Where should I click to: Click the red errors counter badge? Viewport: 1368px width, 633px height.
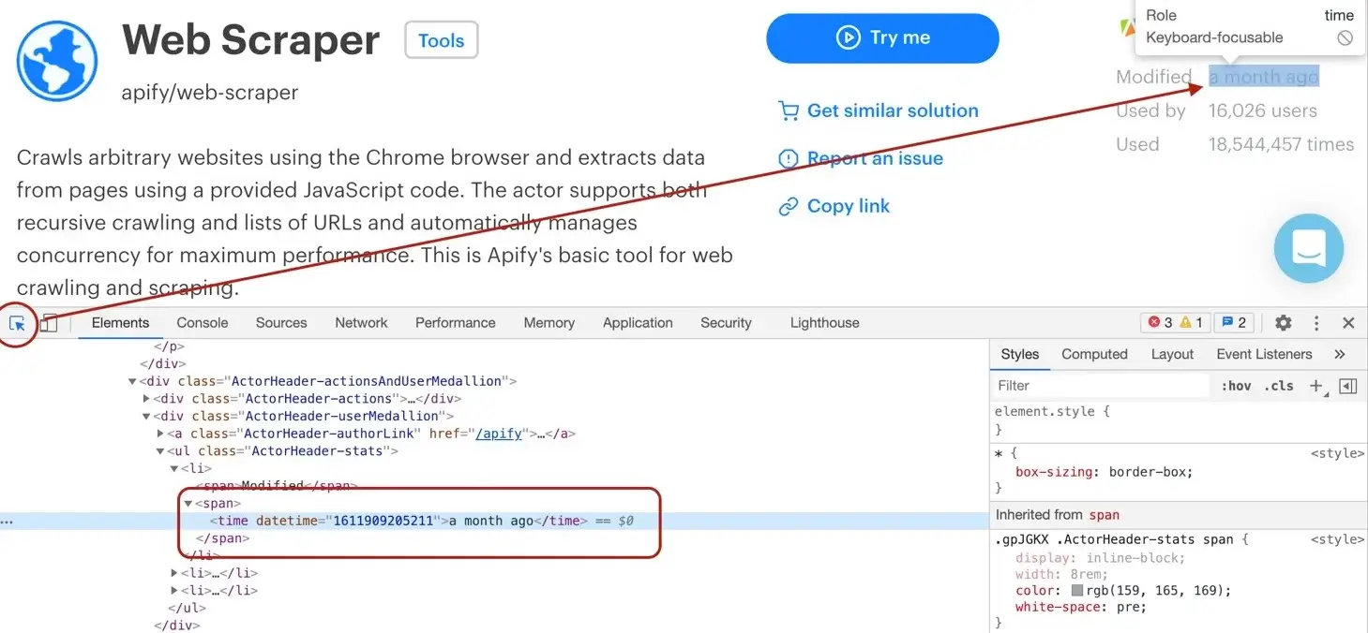click(x=1160, y=322)
